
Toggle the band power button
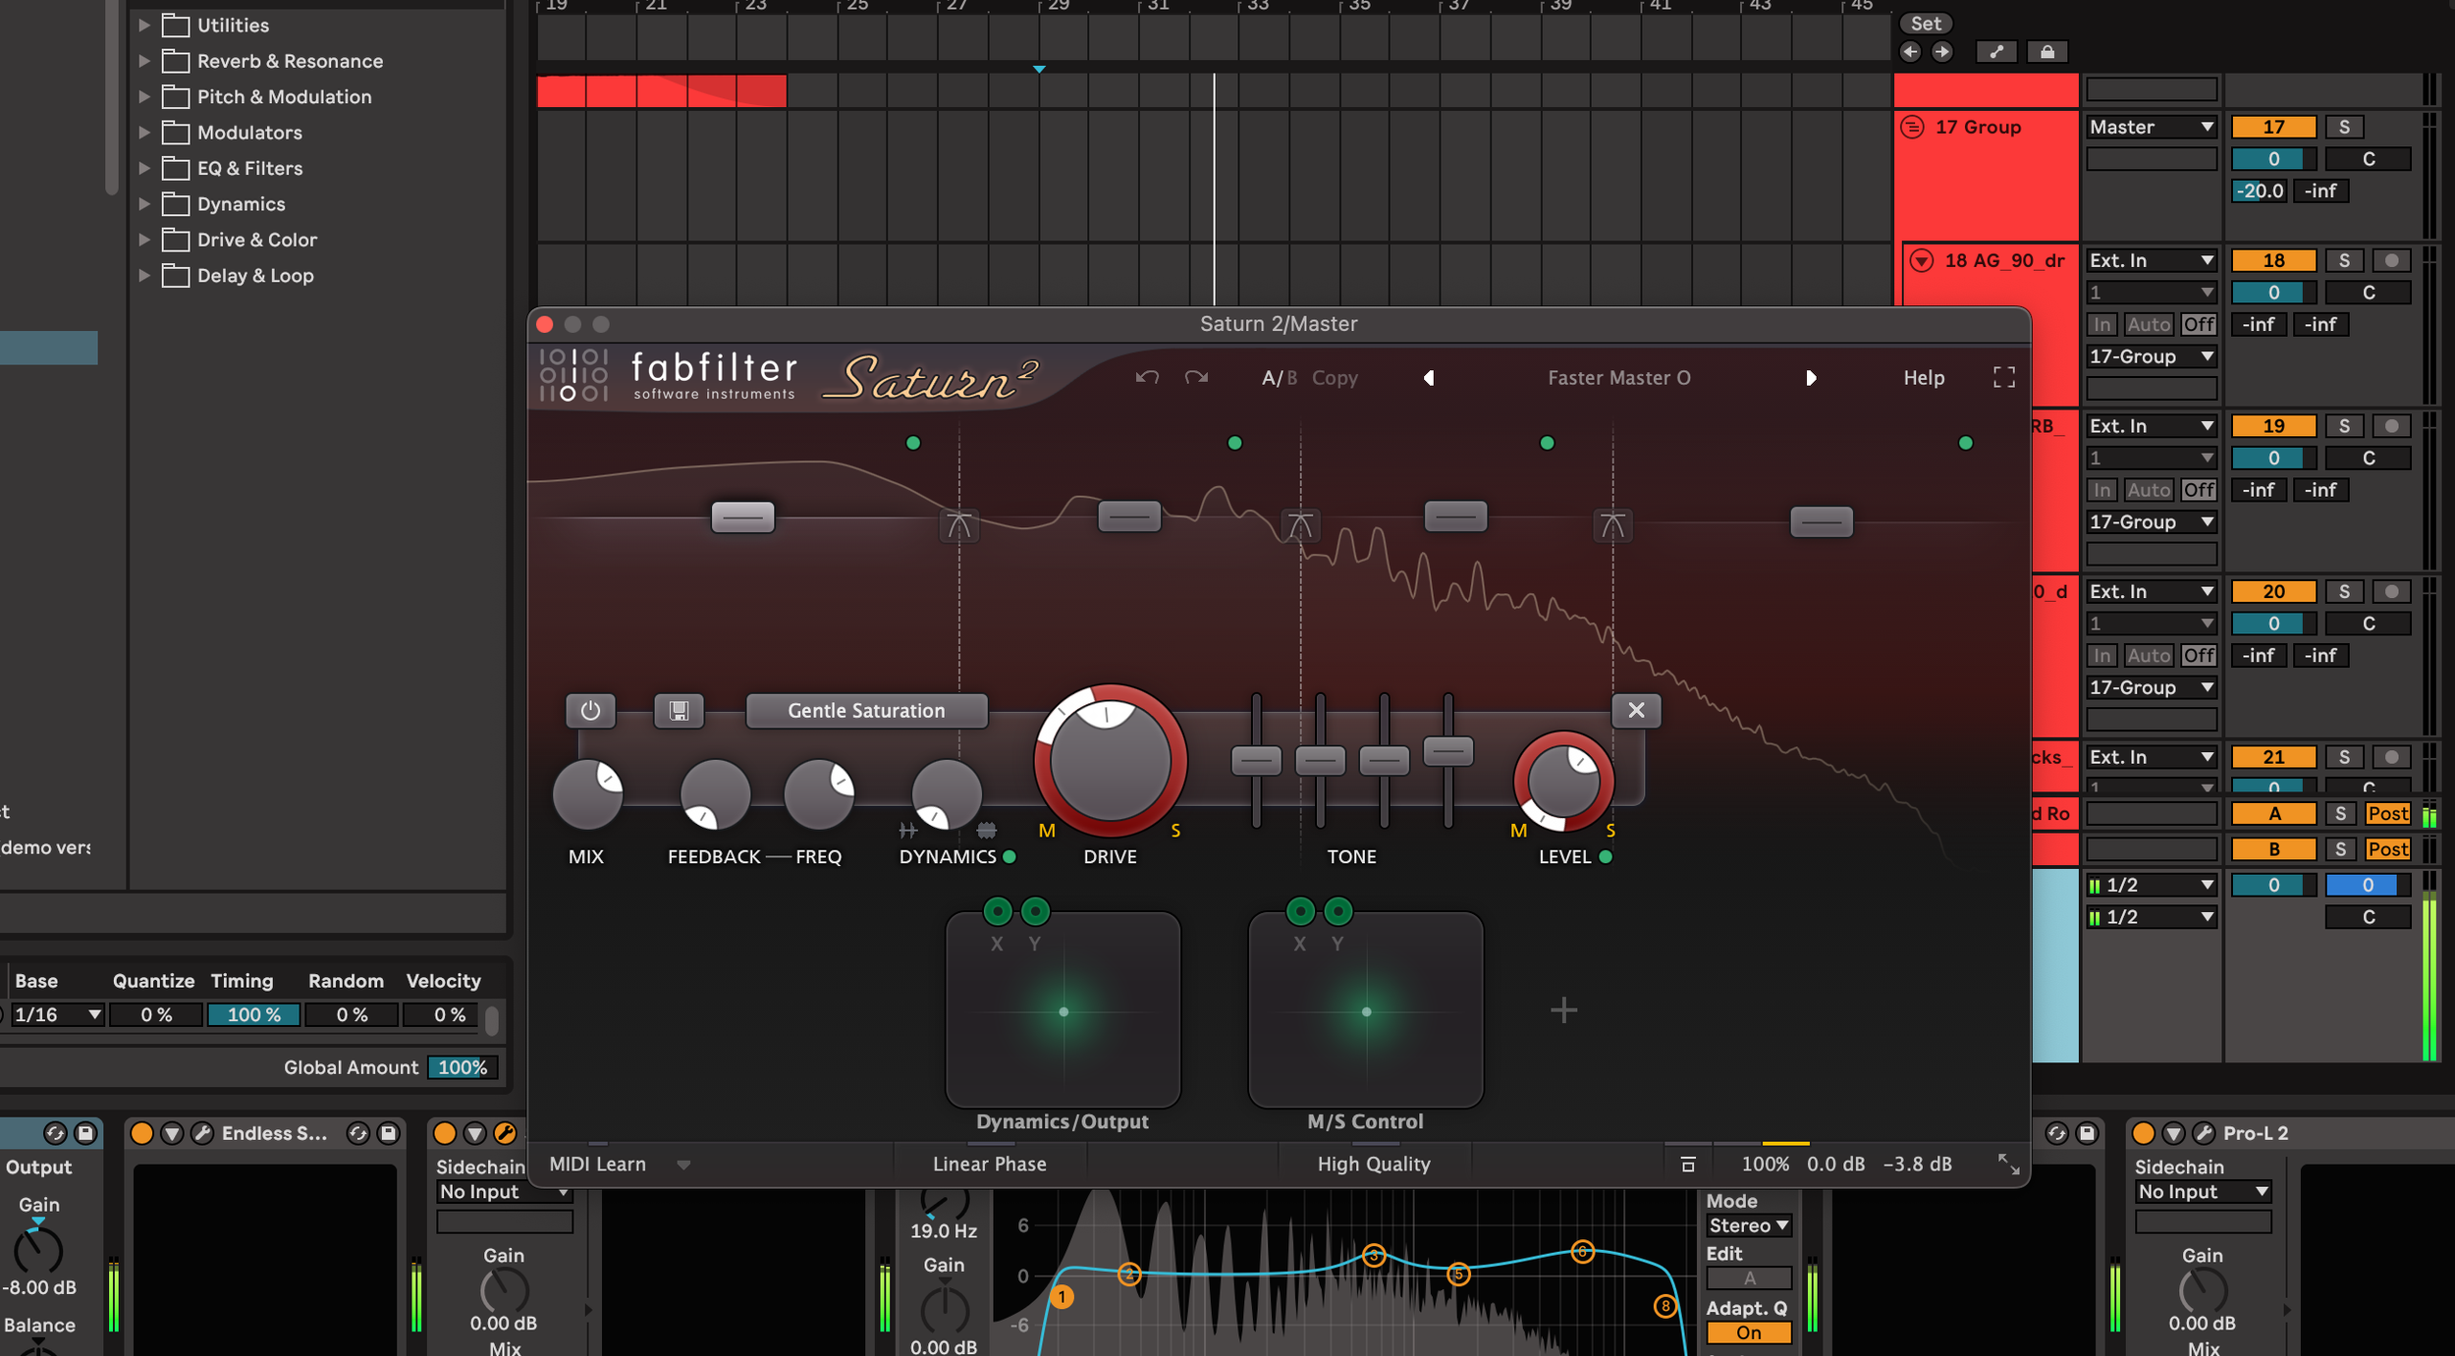590,710
